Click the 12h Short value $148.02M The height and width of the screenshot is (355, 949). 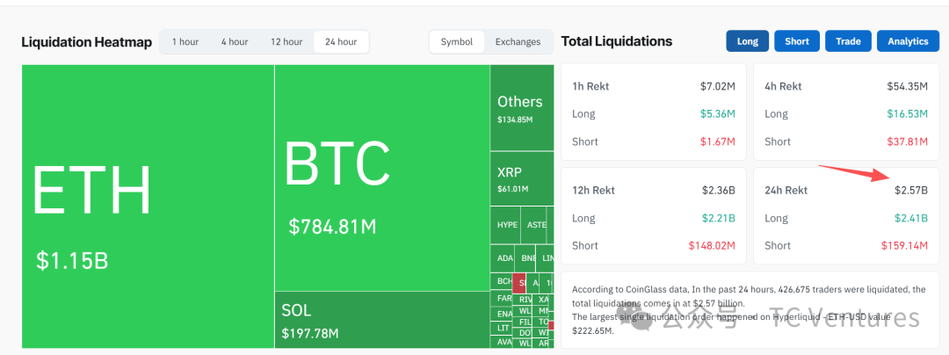click(x=713, y=245)
